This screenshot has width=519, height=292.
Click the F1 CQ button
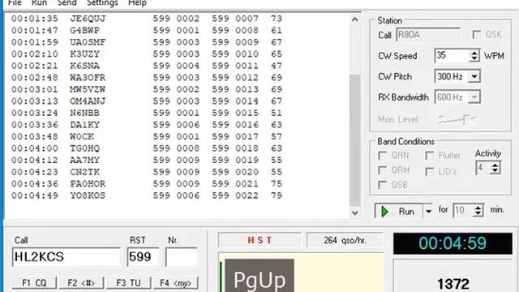click(34, 283)
